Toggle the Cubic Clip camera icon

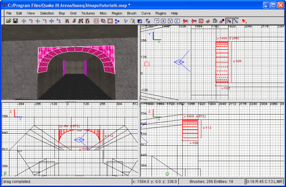pyautogui.click(x=139, y=21)
